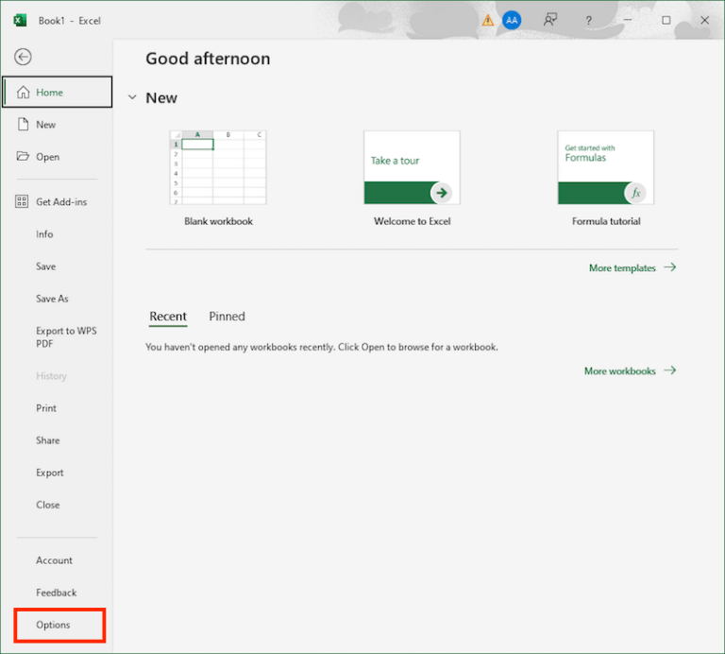The image size is (725, 654).
Task: Open the Blank workbook thumbnail
Action: point(218,167)
